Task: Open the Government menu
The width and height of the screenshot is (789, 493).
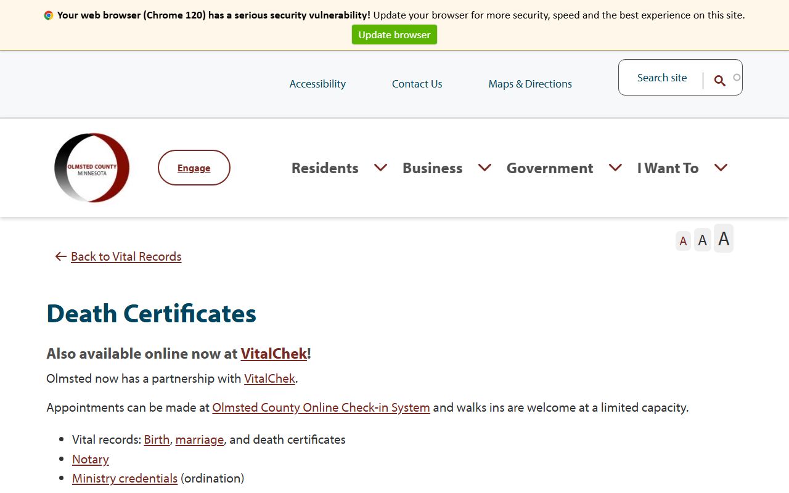Action: click(550, 168)
